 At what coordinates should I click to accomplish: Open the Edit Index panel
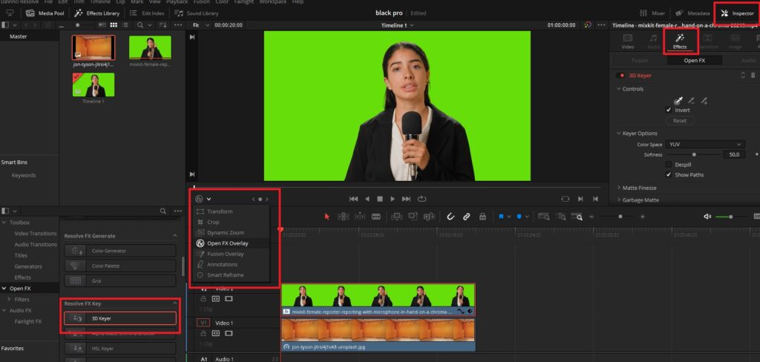pyautogui.click(x=147, y=13)
